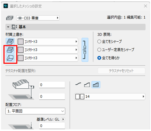Select the 全てを滑らか radio option
Screen dimensions: 151x131
pos(99,58)
